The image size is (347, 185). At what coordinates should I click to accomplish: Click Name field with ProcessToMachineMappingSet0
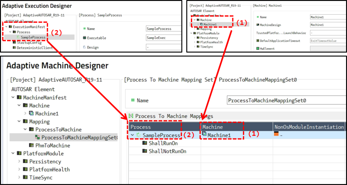287,100
